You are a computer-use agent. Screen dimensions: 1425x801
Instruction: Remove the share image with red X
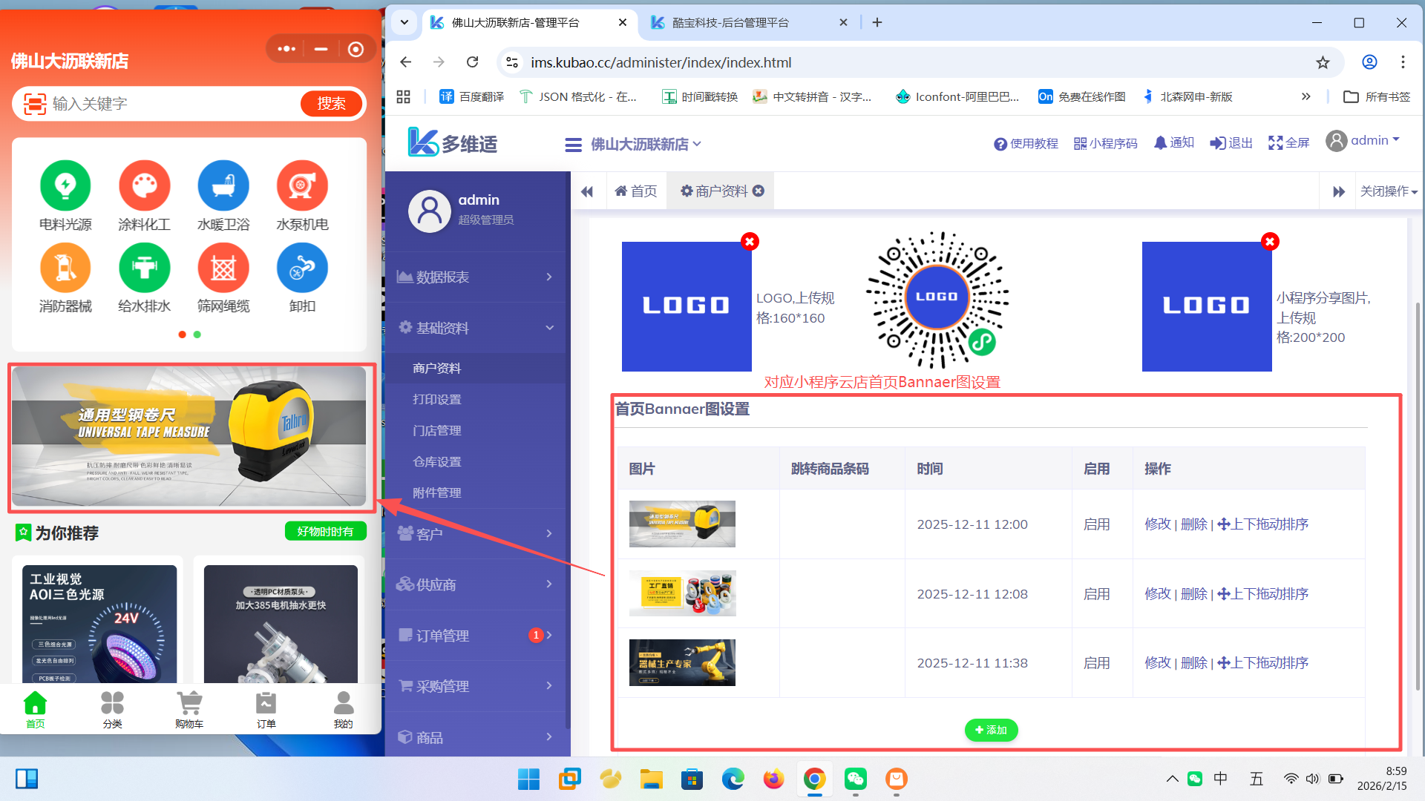(1270, 242)
